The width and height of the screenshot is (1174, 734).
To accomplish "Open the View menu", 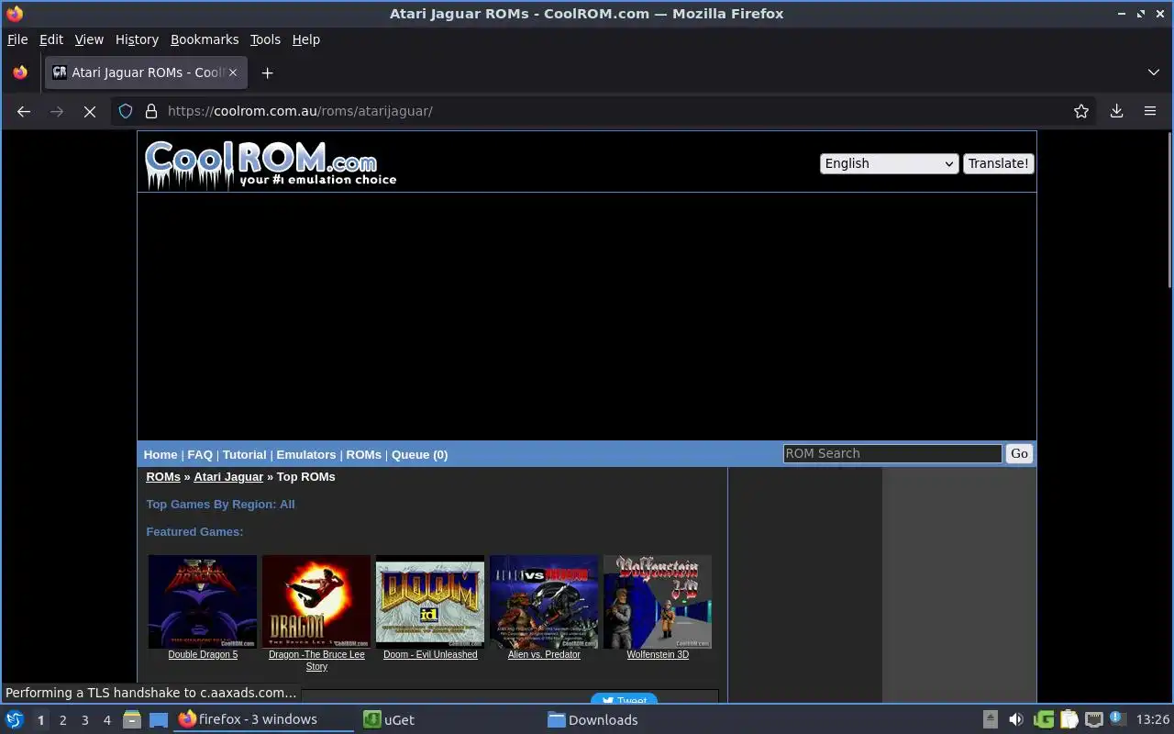I will (89, 39).
